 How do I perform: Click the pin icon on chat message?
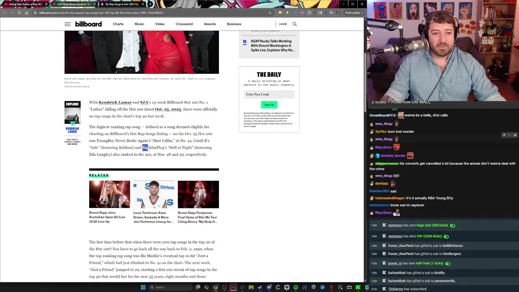[x=504, y=135]
